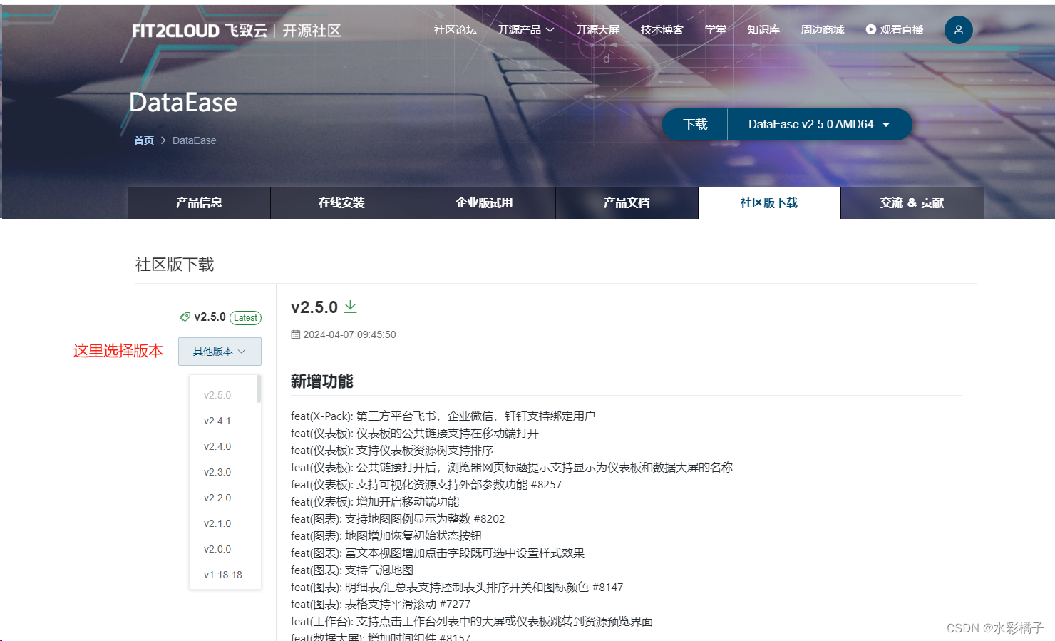Click the version list scrollbar thumb
The width and height of the screenshot is (1055, 641).
point(258,389)
